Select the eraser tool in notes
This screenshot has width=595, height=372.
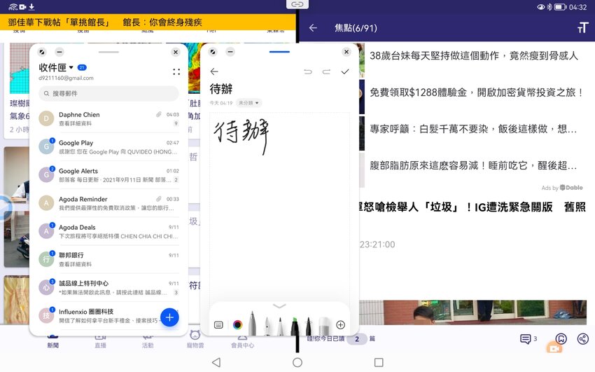click(324, 325)
